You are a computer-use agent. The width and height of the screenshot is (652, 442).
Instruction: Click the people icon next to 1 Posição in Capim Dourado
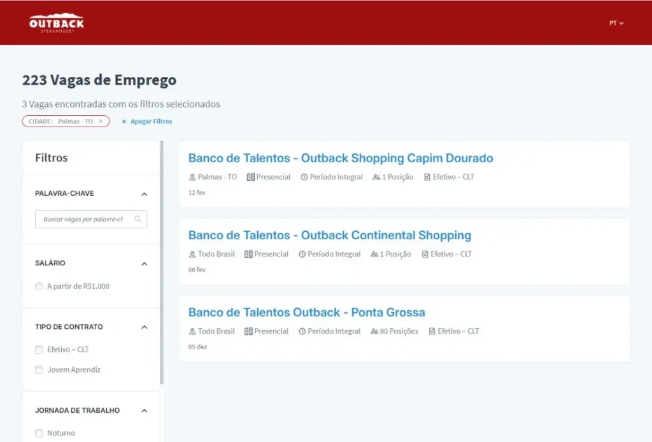click(x=377, y=177)
